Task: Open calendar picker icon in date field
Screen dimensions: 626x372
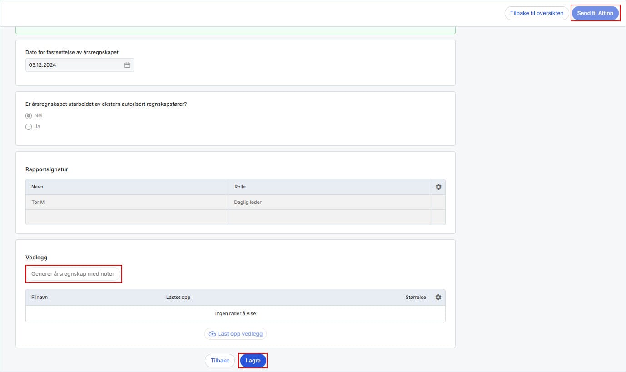Action: [127, 65]
